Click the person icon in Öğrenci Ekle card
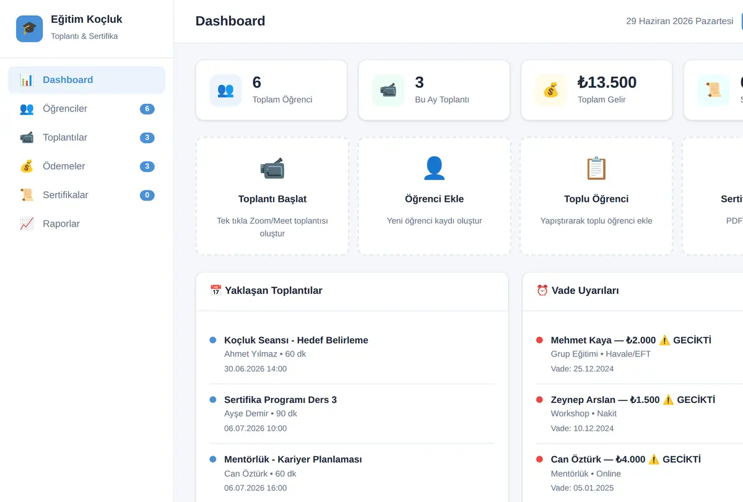Screen dimensions: 743x502 click(434, 168)
